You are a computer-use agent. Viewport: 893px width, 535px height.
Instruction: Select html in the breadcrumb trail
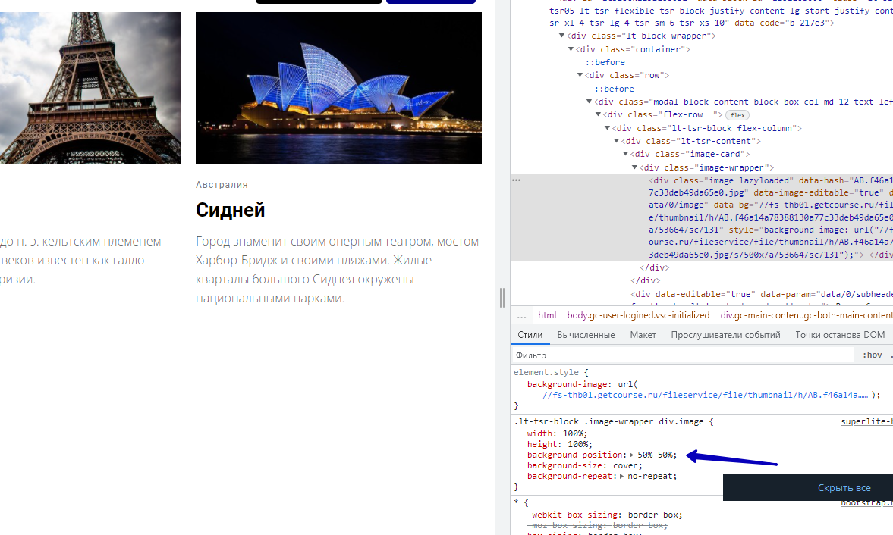pyautogui.click(x=547, y=315)
